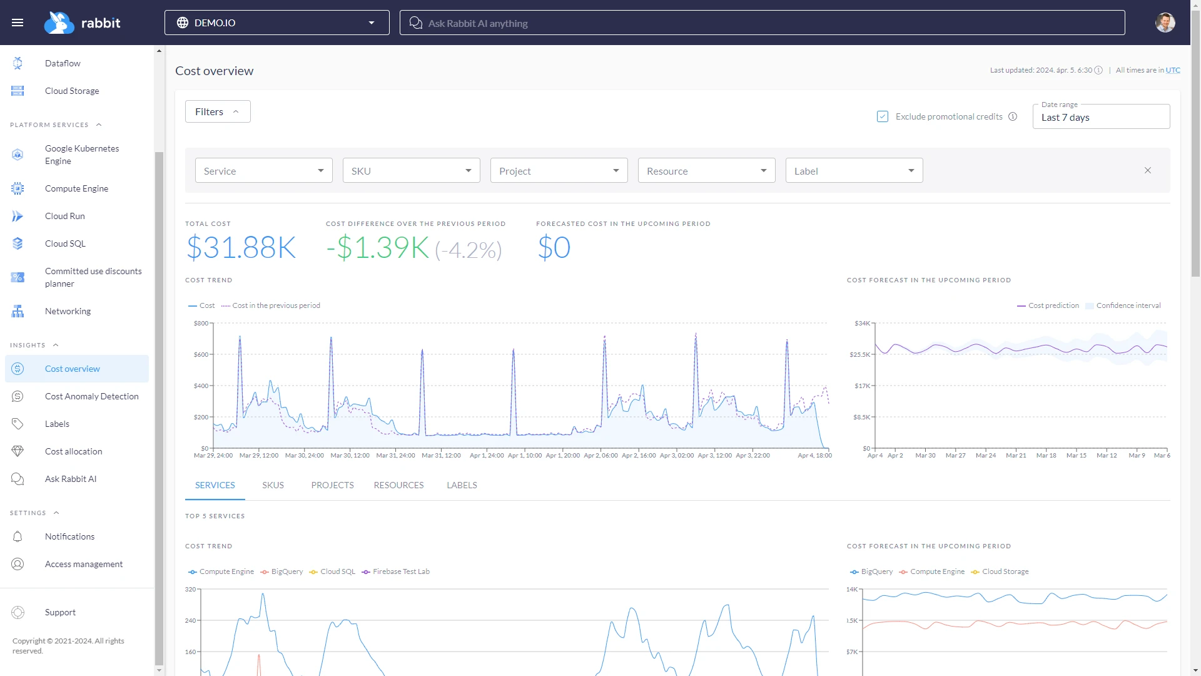The height and width of the screenshot is (676, 1201).
Task: Click the Ask Rabbit AI input field
Action: (x=762, y=23)
